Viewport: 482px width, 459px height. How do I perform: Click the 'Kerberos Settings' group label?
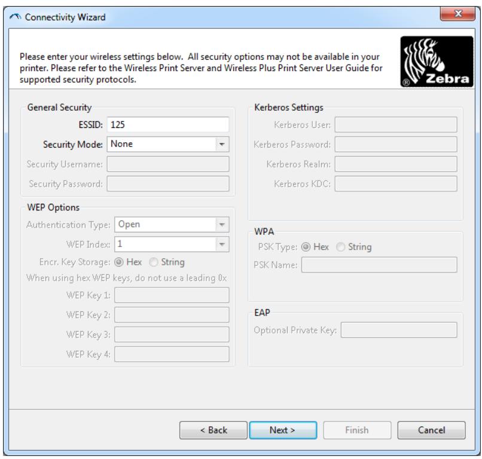tap(289, 107)
